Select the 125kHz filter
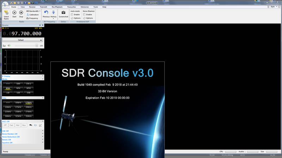Screen dimensions: 282x158 (29, 103)
